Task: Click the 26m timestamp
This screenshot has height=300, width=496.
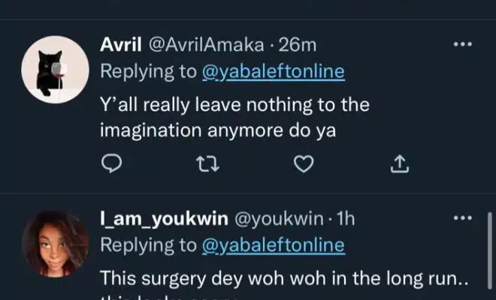Action: 298,46
